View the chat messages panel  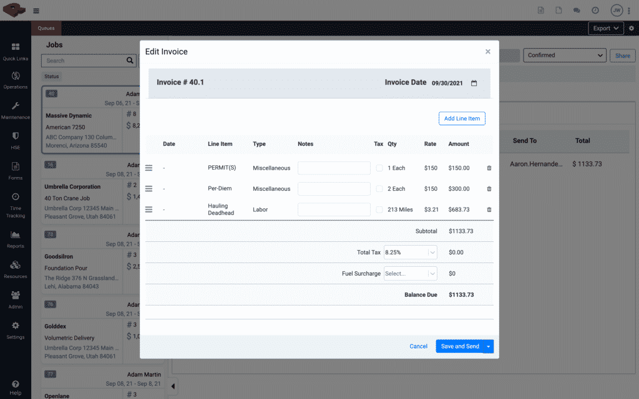tap(576, 11)
